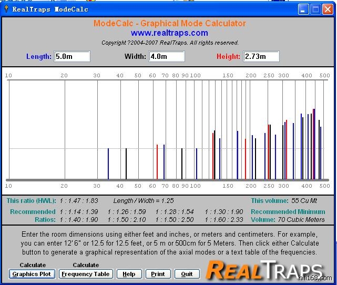The width and height of the screenshot is (337, 285).
Task: Open the Frequency Table calculation
Action: pyautogui.click(x=86, y=274)
